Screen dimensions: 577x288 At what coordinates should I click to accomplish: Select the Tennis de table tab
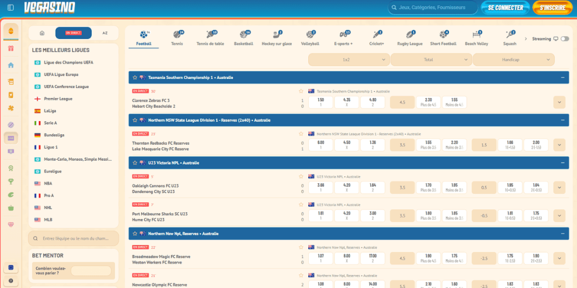(210, 38)
